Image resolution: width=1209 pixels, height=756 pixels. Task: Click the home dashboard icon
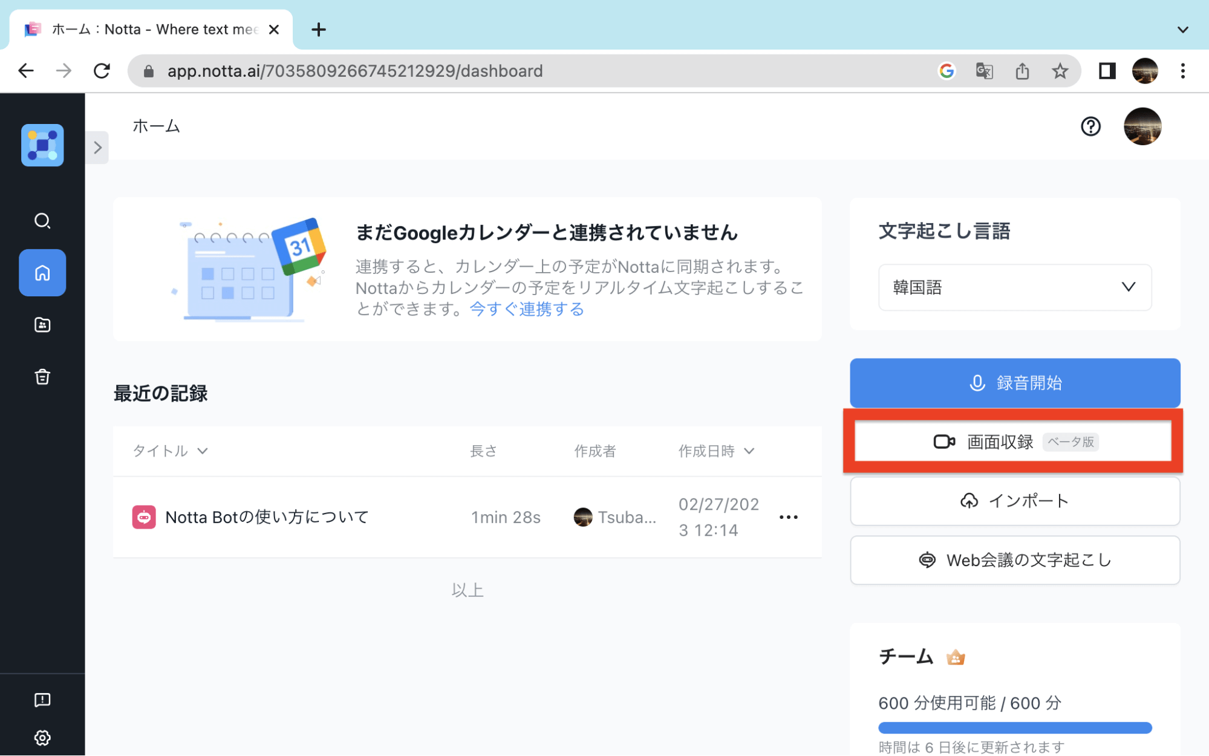click(42, 273)
